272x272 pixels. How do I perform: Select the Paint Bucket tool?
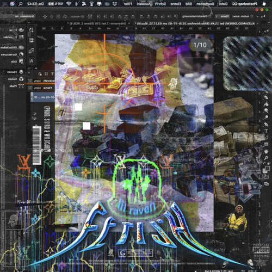(x=266, y=104)
